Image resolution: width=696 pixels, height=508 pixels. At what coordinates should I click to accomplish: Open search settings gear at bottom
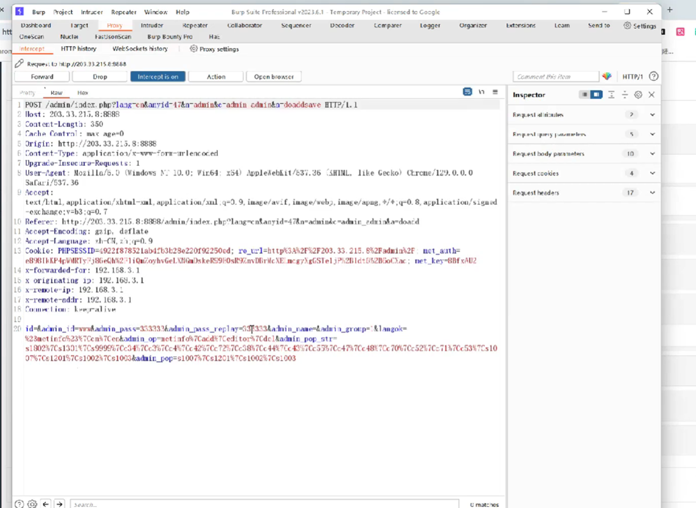(32, 504)
